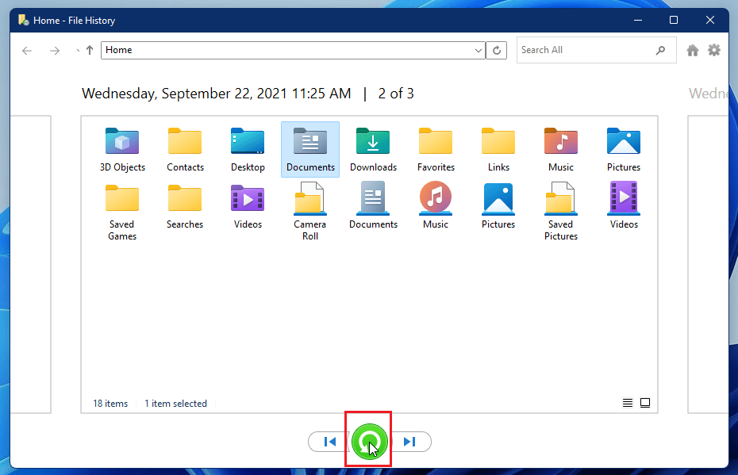738x475 pixels.
Task: Go to the next backup version
Action: coord(409,442)
